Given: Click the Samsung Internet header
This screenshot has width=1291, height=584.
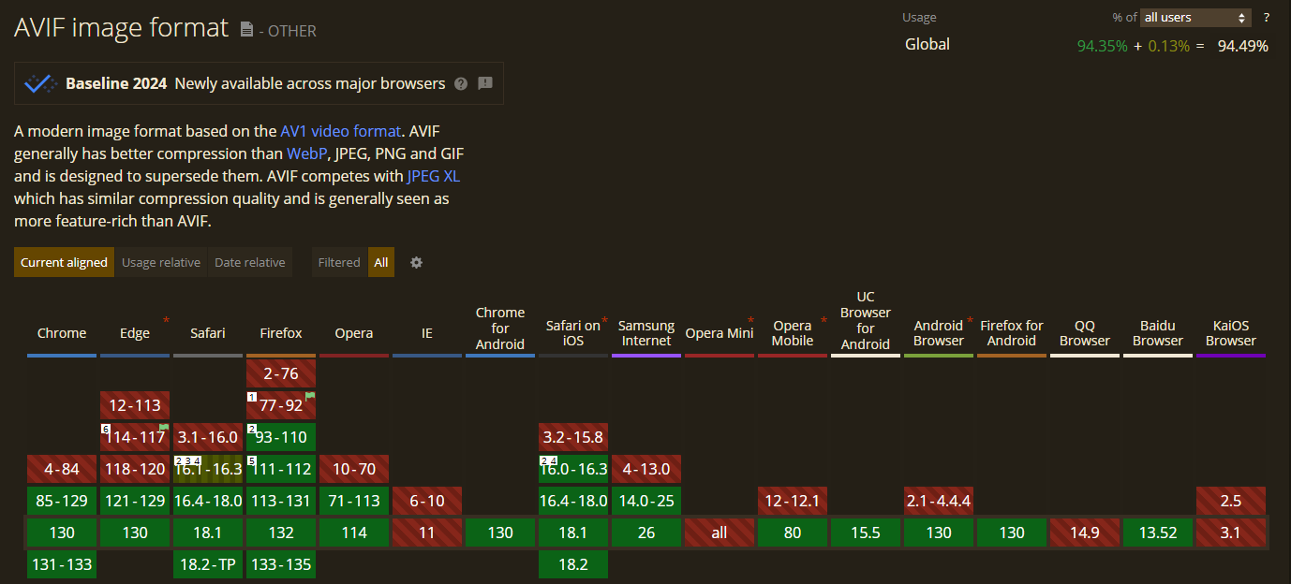Looking at the screenshot, I should pos(646,333).
